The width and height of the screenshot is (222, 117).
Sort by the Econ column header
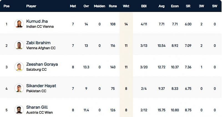tap(175, 6)
